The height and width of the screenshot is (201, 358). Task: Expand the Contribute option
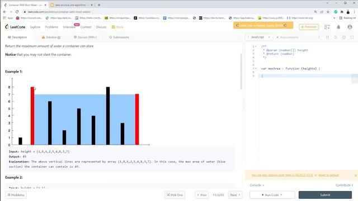(x=345, y=185)
